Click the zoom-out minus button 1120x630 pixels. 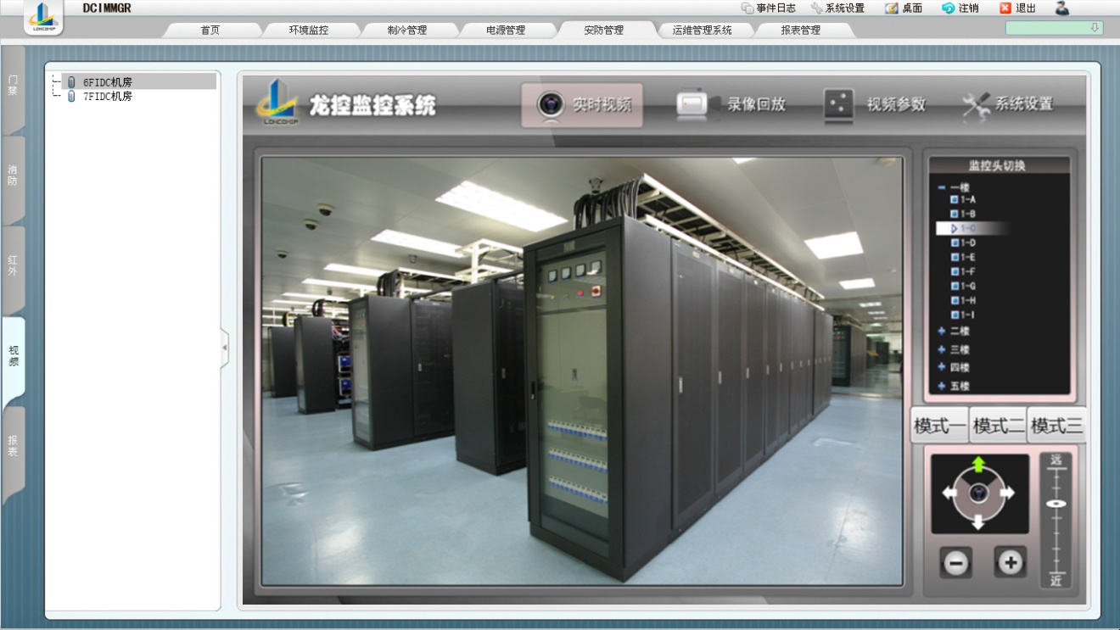tap(956, 562)
